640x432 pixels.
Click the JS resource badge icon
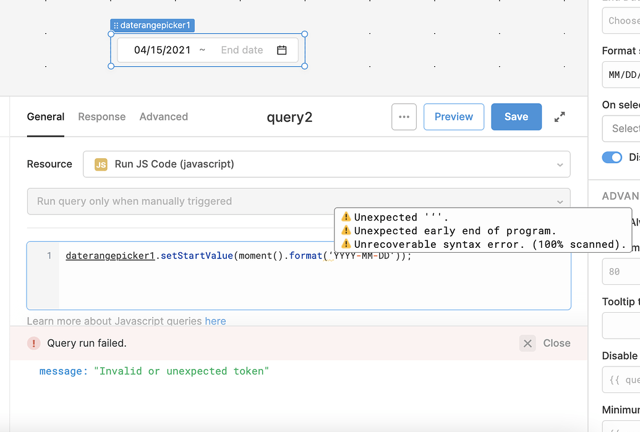pos(101,164)
